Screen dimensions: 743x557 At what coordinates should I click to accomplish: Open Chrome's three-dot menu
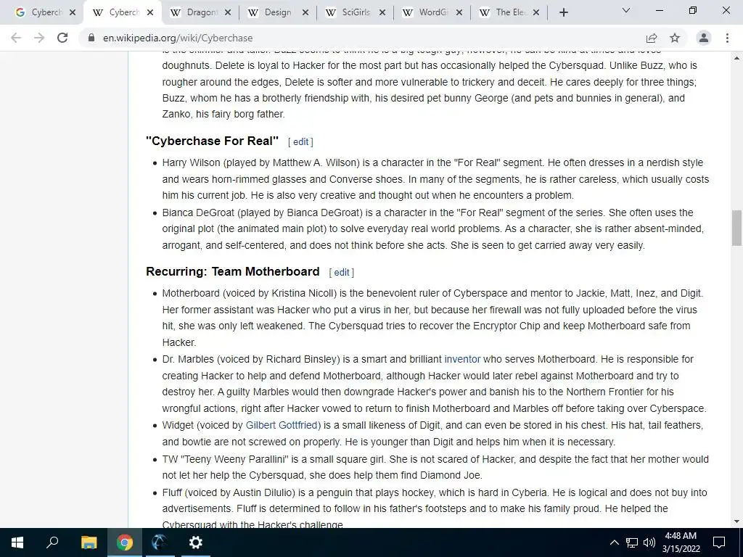727,38
